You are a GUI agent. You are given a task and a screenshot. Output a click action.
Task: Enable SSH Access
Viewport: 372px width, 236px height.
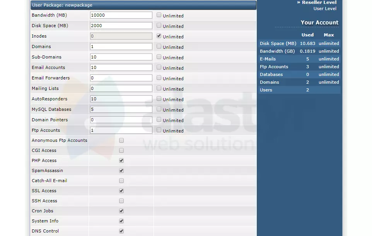[x=121, y=201]
